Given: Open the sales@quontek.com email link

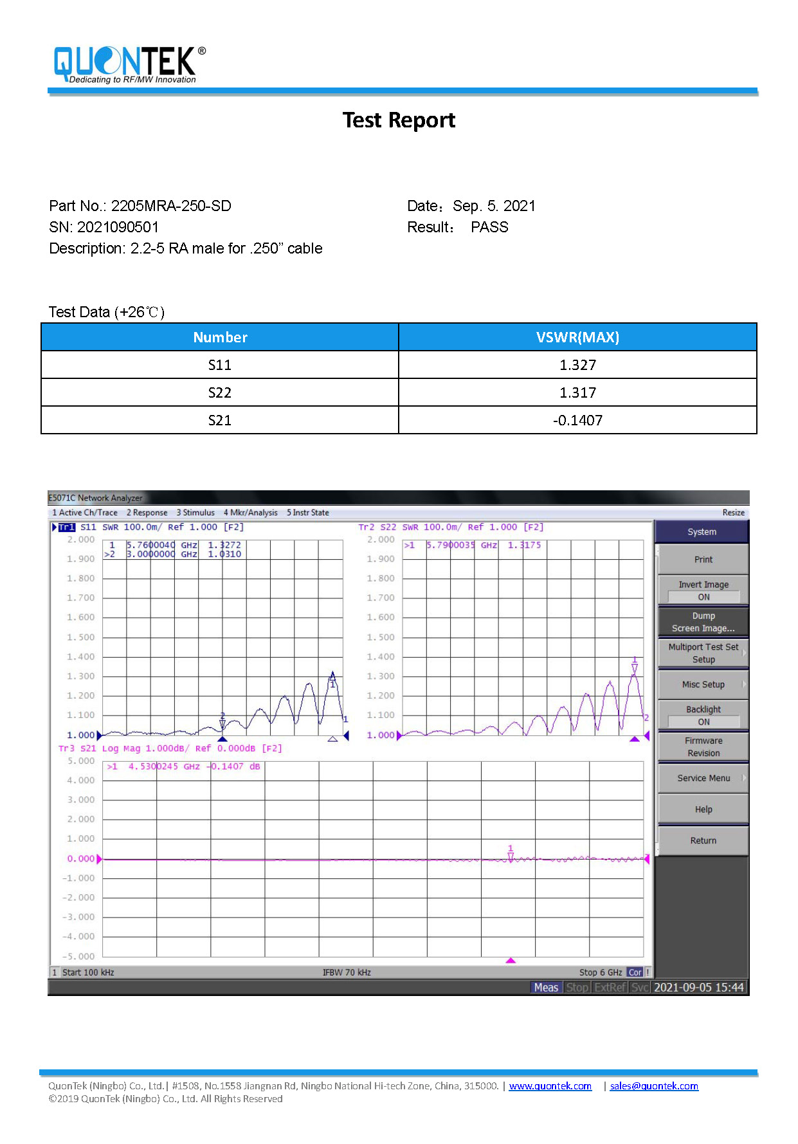Looking at the screenshot, I should 654,1086.
